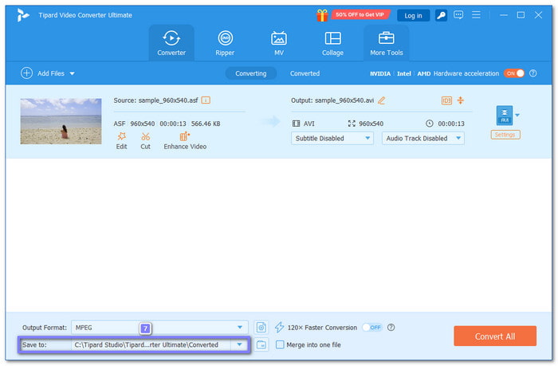Click the output resolution 960x540 icon
This screenshot has width=558, height=366.
pos(352,124)
